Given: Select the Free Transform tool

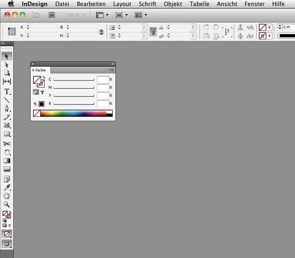Looking at the screenshot, I should [7, 152].
